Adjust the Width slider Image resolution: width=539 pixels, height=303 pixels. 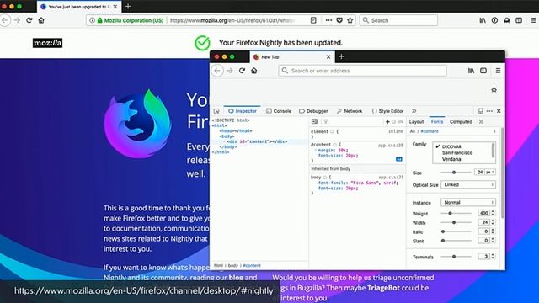pyautogui.click(x=456, y=222)
